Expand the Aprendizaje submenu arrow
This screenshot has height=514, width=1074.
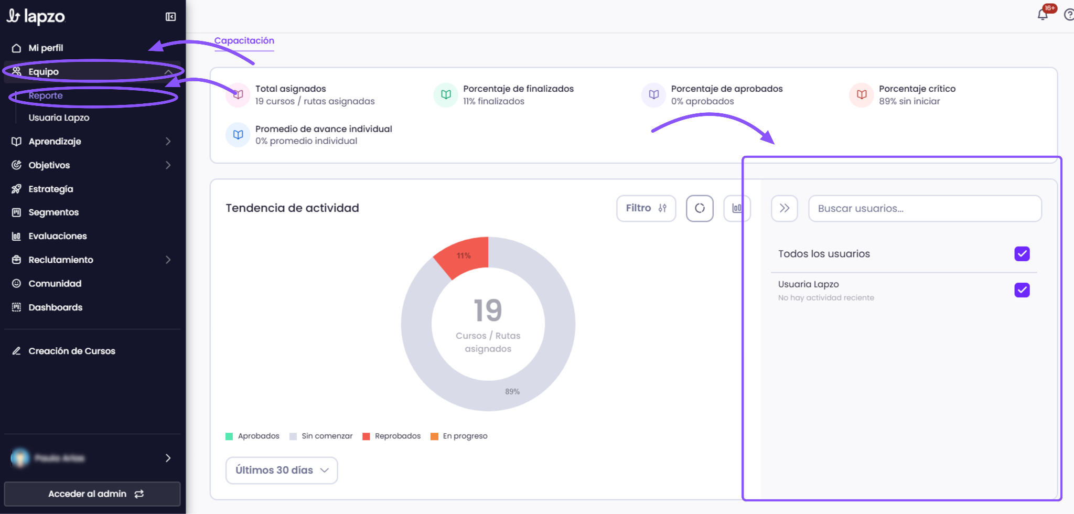(168, 141)
